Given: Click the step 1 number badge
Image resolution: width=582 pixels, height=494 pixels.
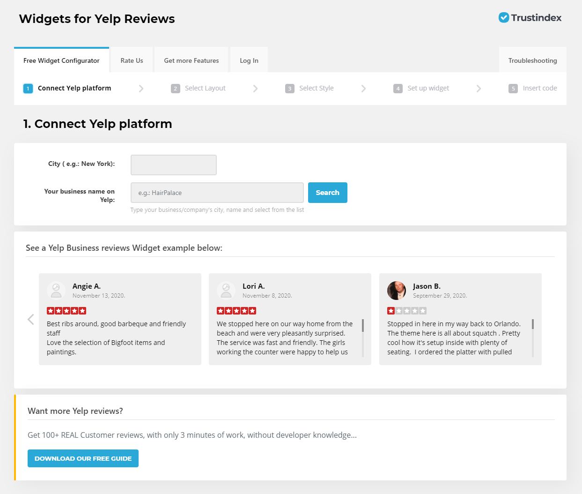Looking at the screenshot, I should pos(28,89).
